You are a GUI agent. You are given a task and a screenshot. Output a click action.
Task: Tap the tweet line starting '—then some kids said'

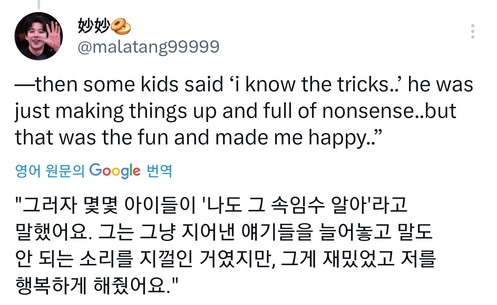point(243,84)
